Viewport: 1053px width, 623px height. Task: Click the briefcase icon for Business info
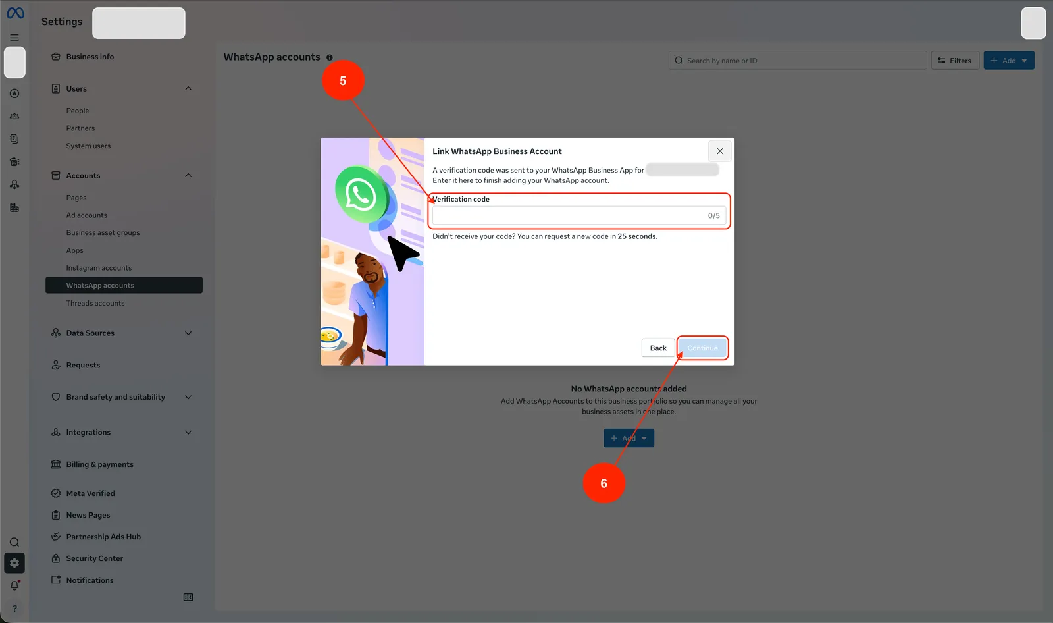click(x=56, y=57)
